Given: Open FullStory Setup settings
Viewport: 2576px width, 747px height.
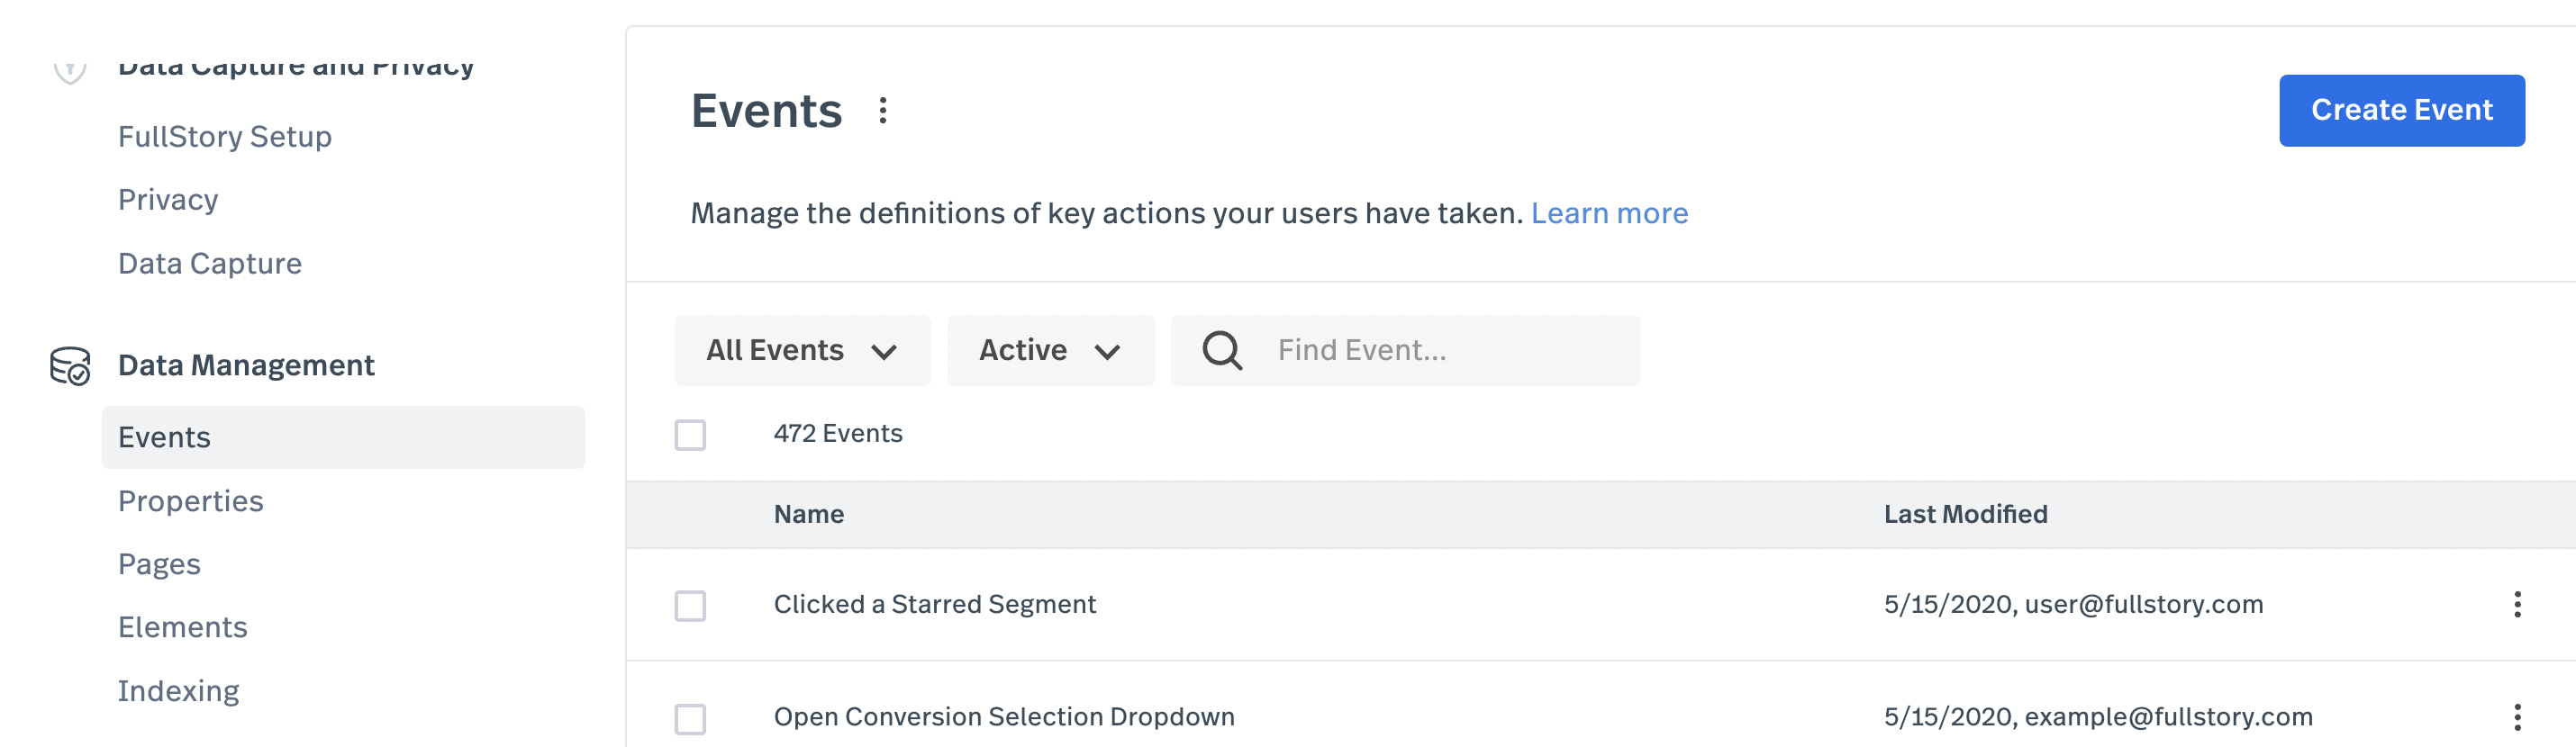Looking at the screenshot, I should [x=225, y=137].
